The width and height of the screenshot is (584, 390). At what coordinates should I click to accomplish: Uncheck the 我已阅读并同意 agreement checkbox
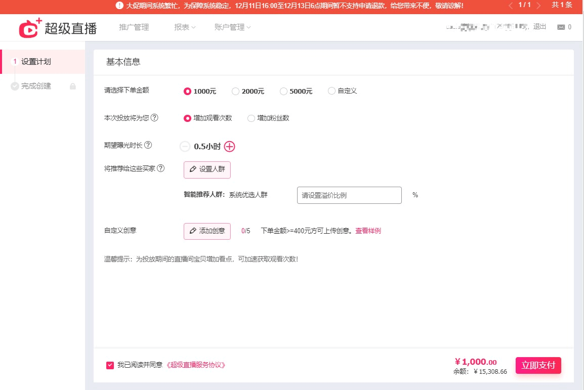[110, 365]
